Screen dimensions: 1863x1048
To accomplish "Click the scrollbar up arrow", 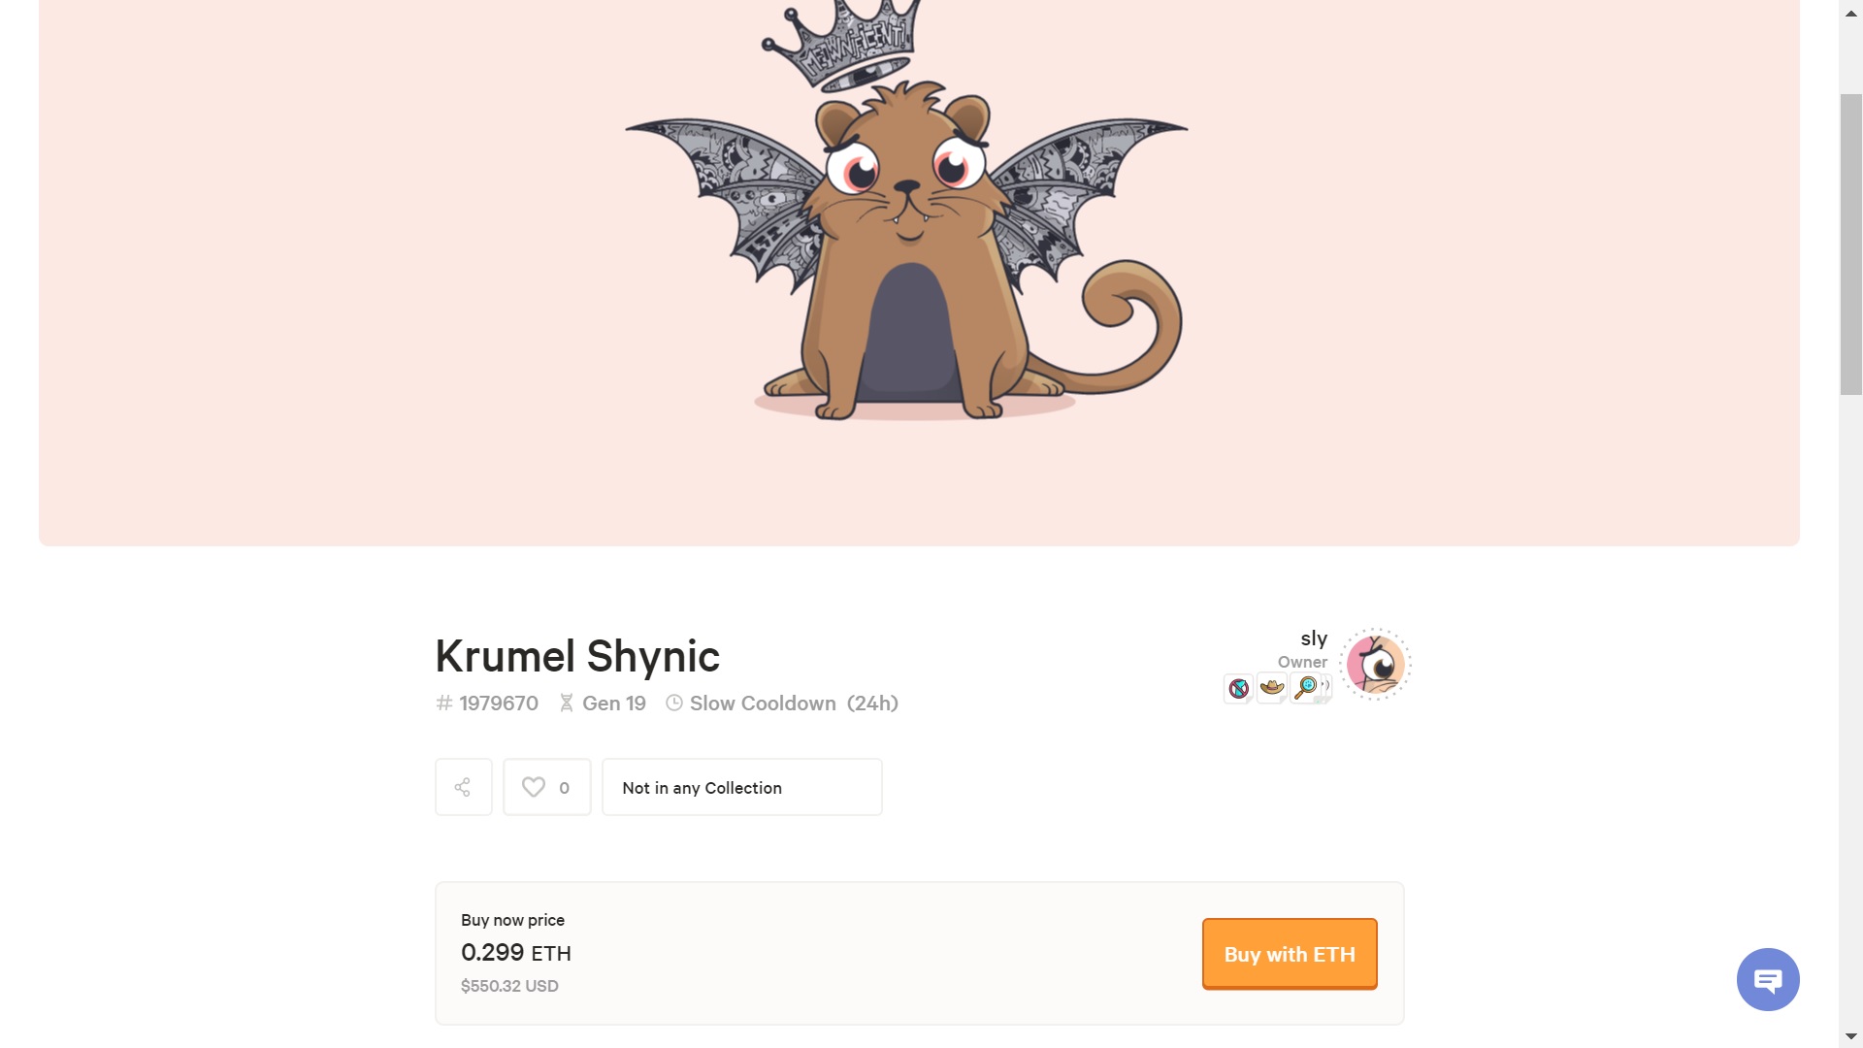I will (x=1851, y=13).
